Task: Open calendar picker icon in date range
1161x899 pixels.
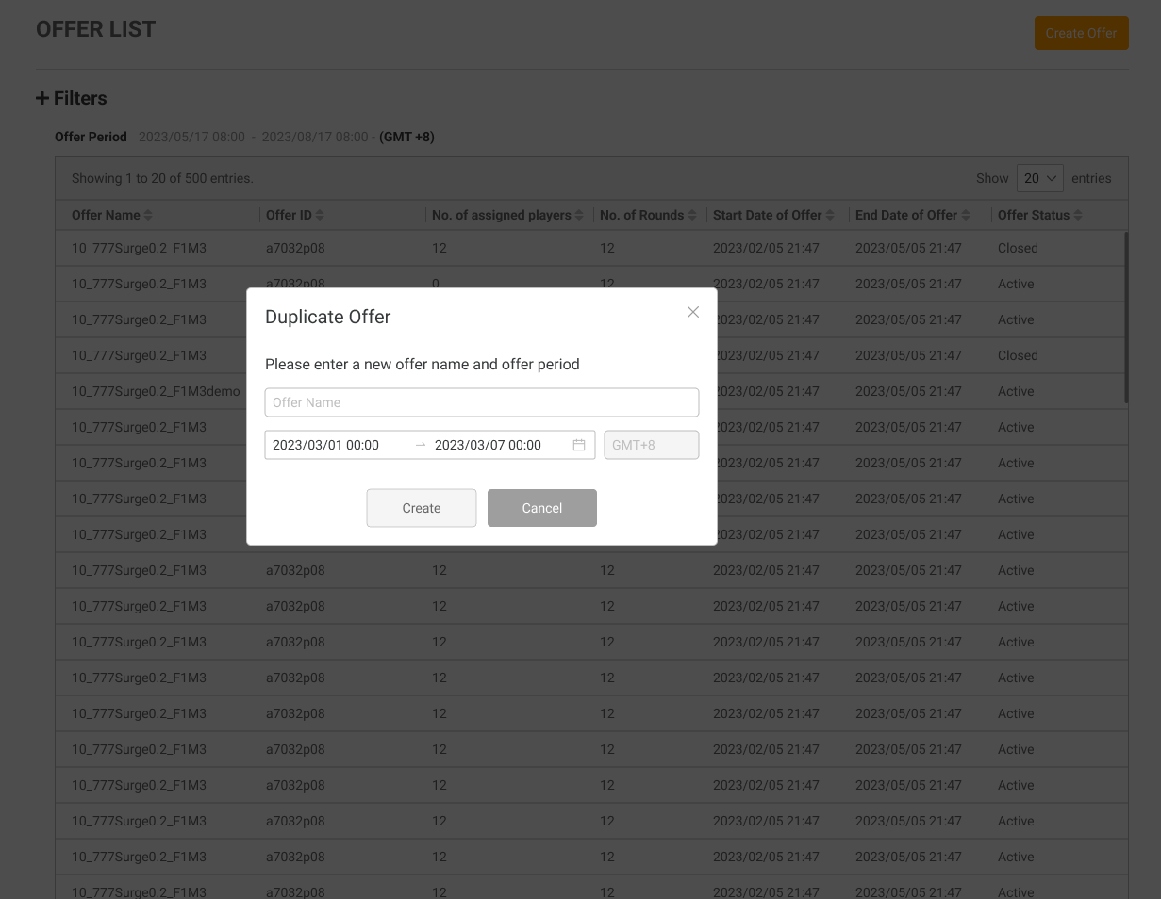Action: [x=579, y=445]
